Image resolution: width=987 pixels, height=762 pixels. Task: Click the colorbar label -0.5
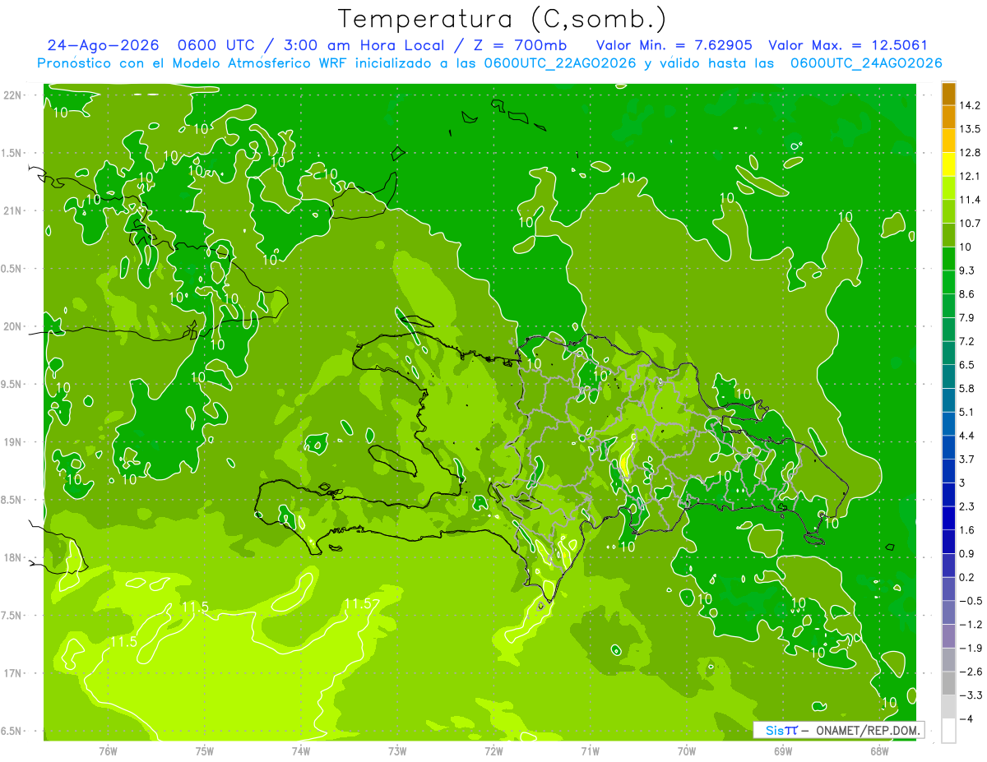pos(970,601)
